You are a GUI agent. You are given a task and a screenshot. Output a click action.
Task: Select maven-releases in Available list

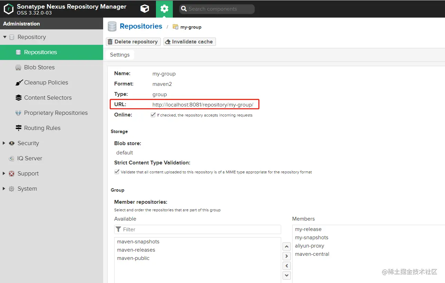[198, 250]
